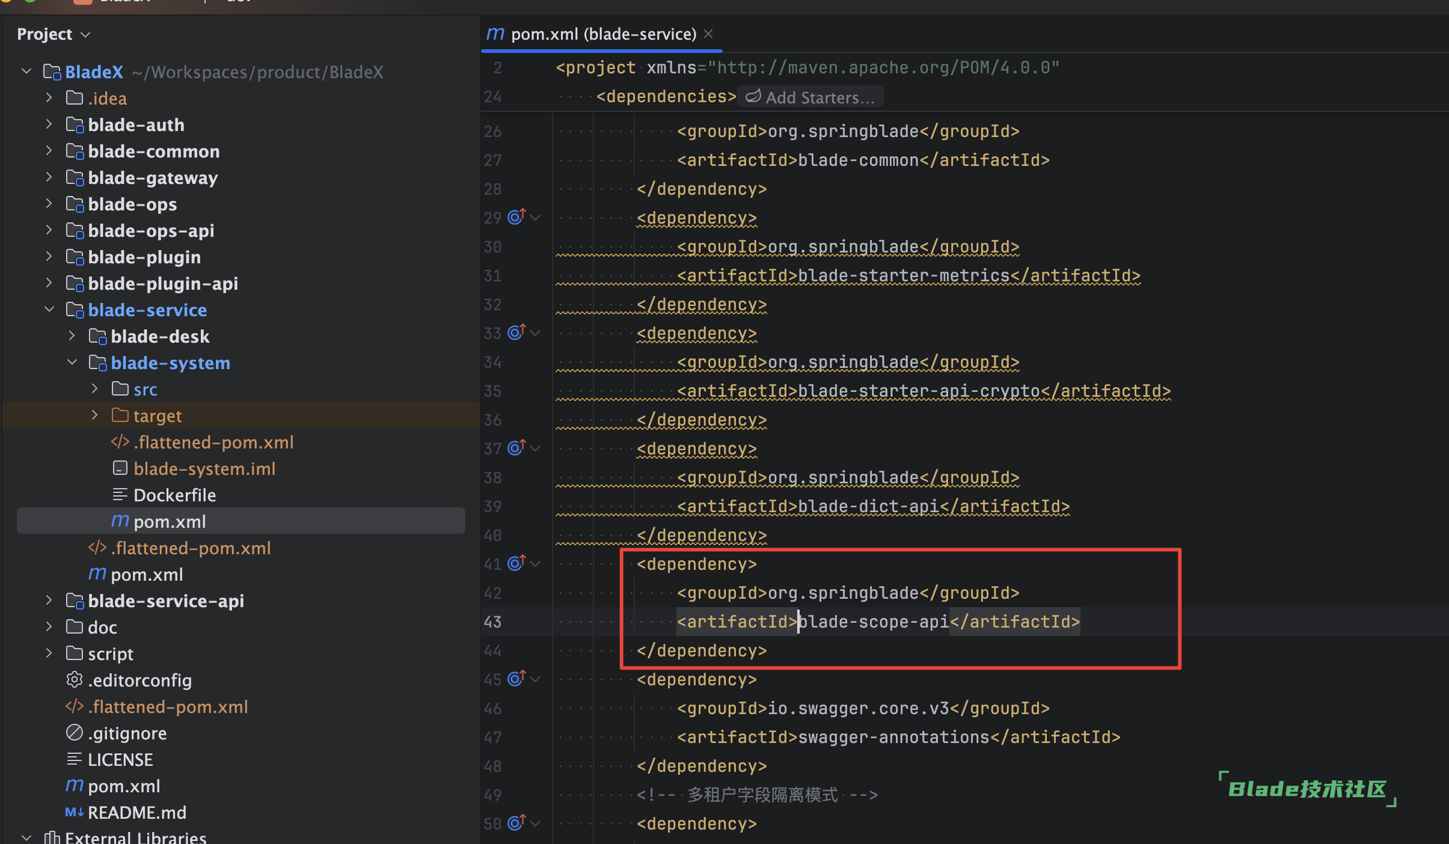1449x844 pixels.
Task: Click the XML icon of blade-system .flattened-pom.xml
Action: pyautogui.click(x=120, y=442)
